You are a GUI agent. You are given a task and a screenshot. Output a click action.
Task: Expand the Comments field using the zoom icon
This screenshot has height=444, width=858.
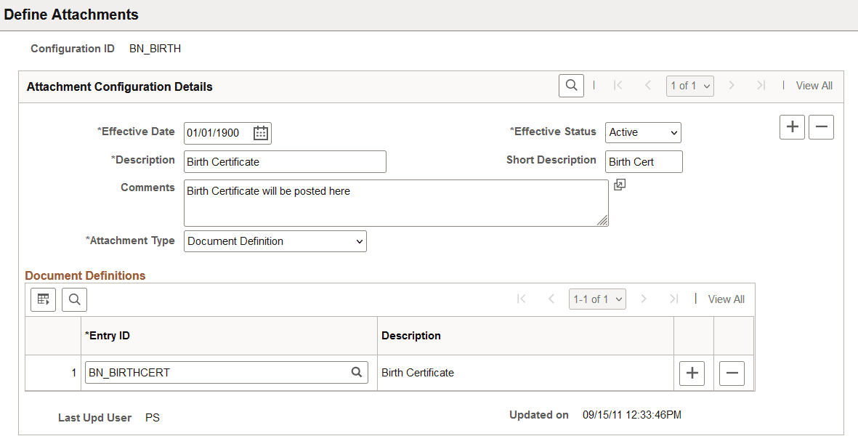coord(620,185)
